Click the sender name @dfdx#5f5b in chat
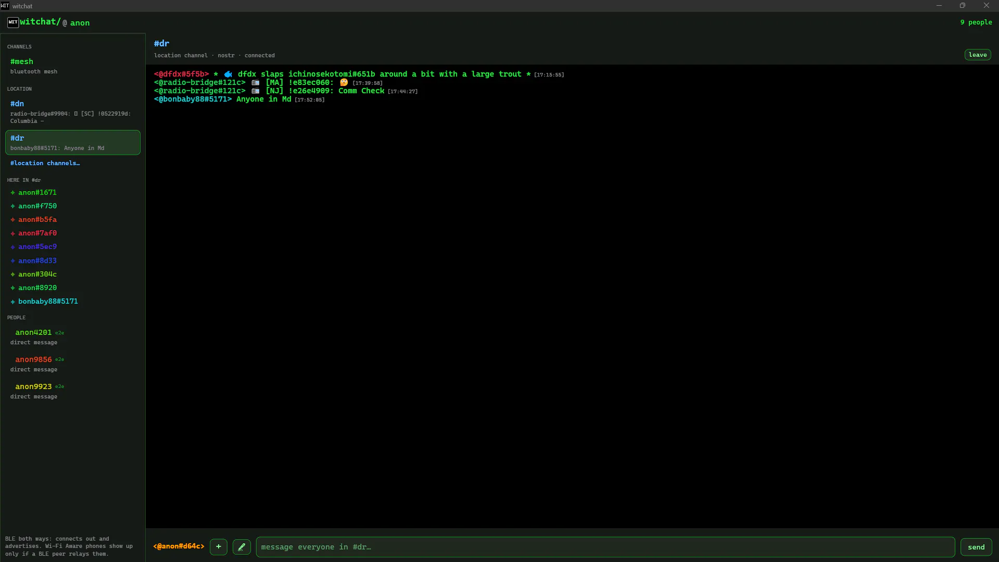The height and width of the screenshot is (562, 999). [181, 74]
